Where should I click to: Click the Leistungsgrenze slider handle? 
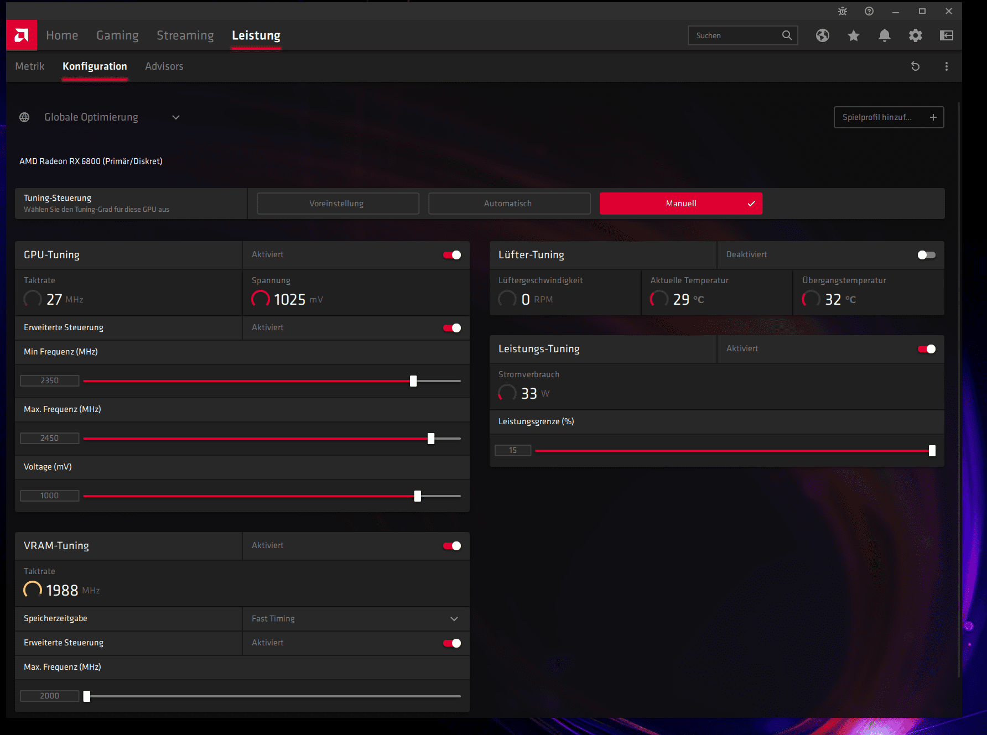tap(932, 451)
